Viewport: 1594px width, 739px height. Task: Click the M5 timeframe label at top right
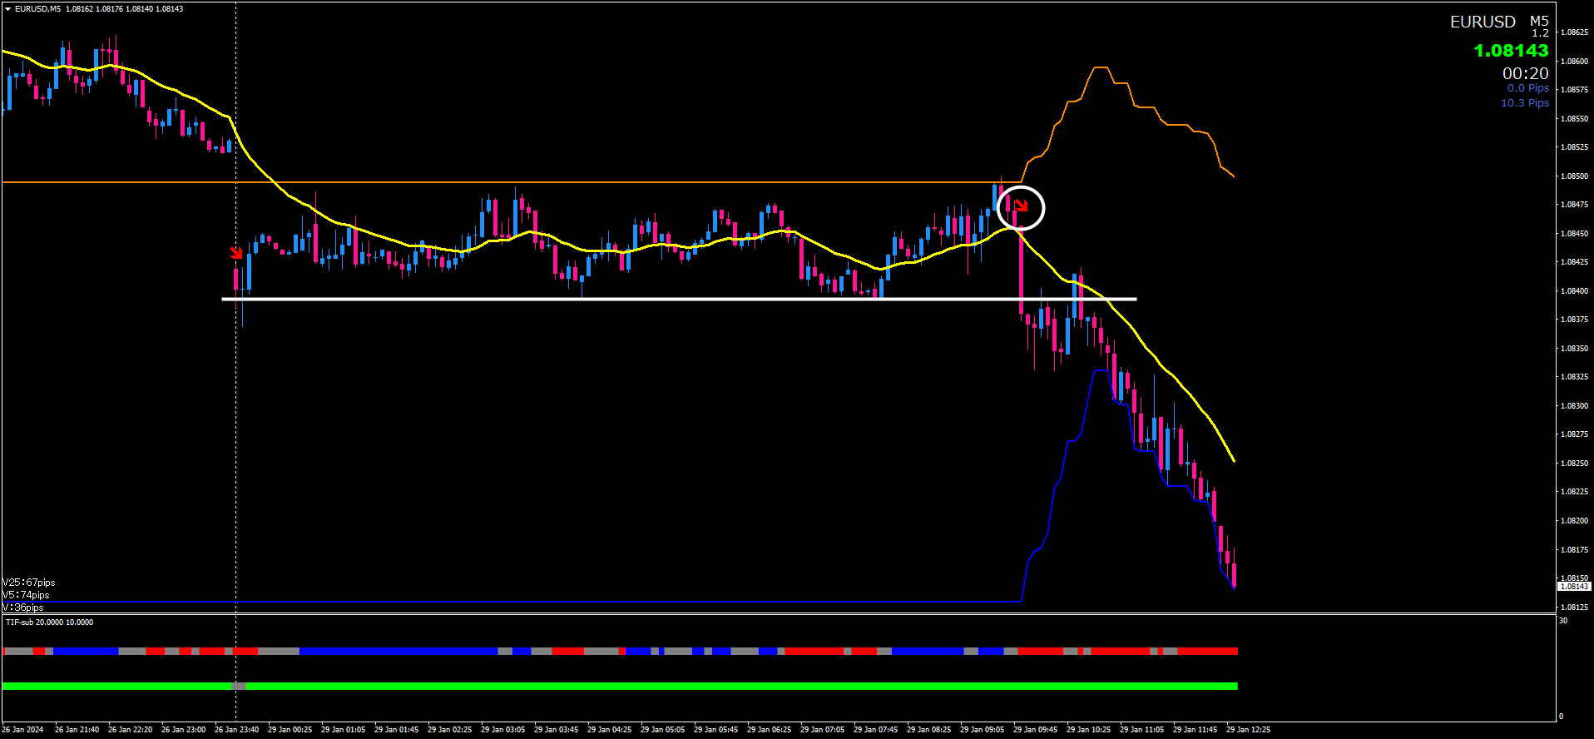(1539, 21)
